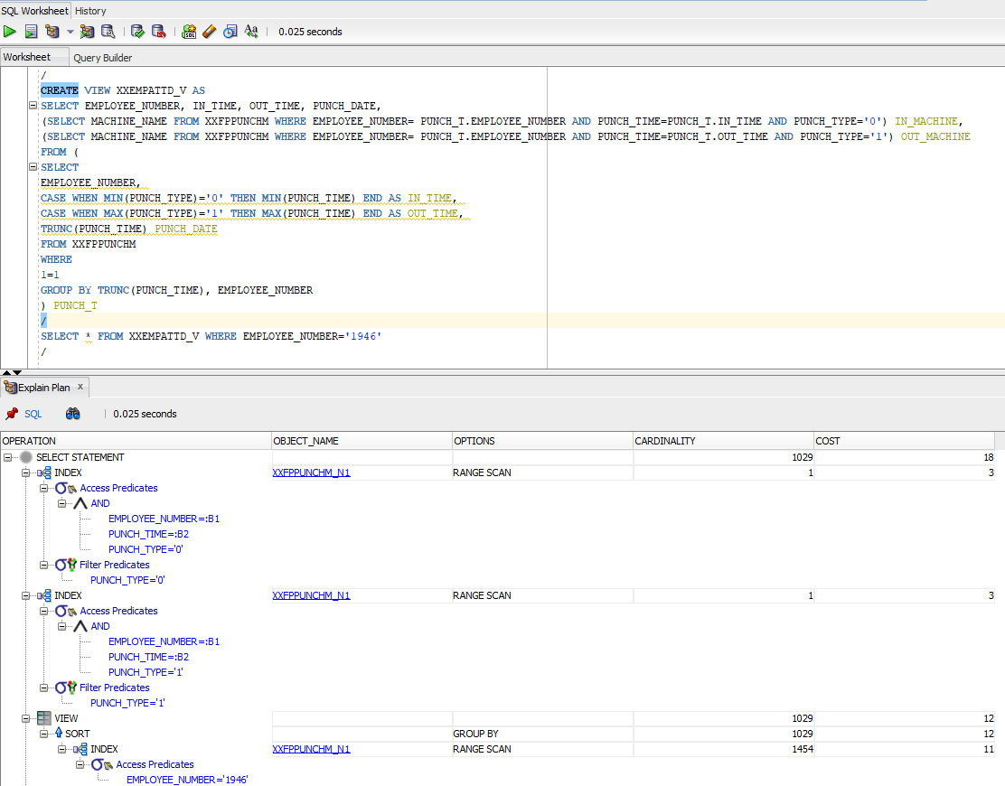Expand editor pane with the splitter down arrow
The width and height of the screenshot is (1005, 786).
tap(17, 372)
